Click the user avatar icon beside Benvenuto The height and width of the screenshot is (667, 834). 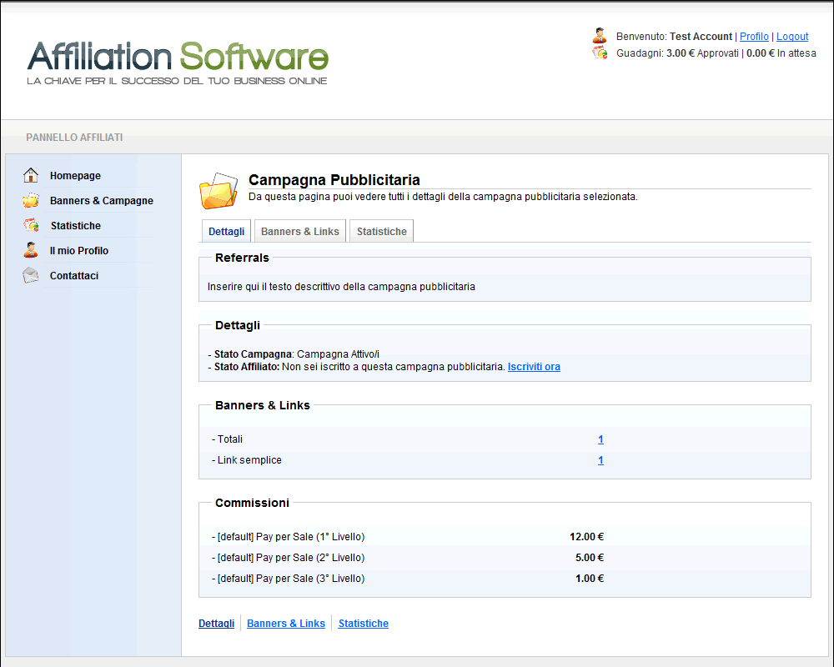[x=600, y=36]
